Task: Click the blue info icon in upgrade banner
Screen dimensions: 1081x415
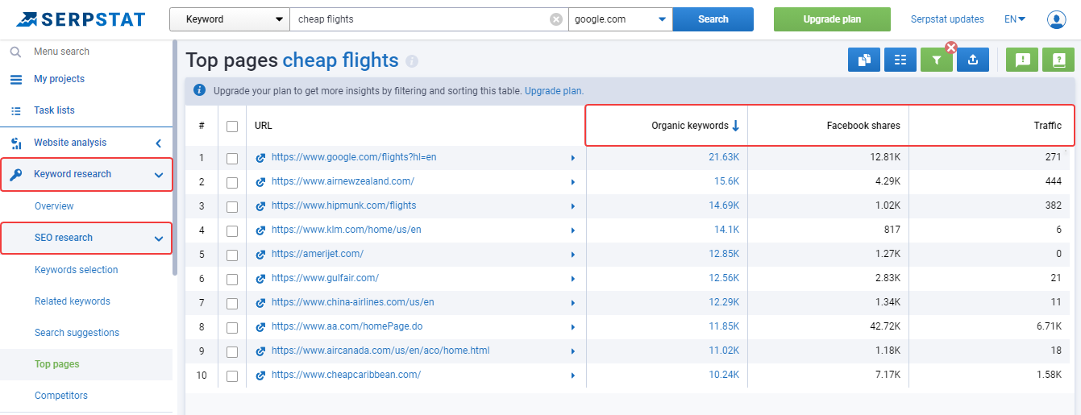Action: tap(199, 91)
